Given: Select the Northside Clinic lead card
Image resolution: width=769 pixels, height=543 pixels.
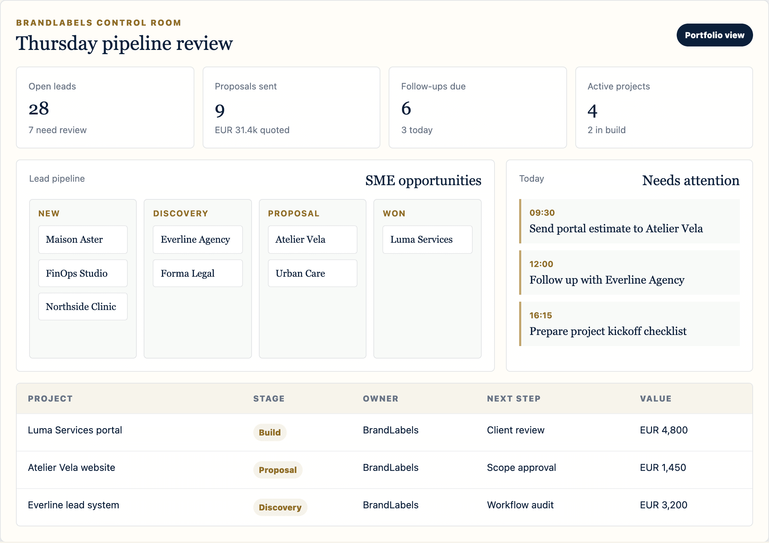Looking at the screenshot, I should point(83,307).
